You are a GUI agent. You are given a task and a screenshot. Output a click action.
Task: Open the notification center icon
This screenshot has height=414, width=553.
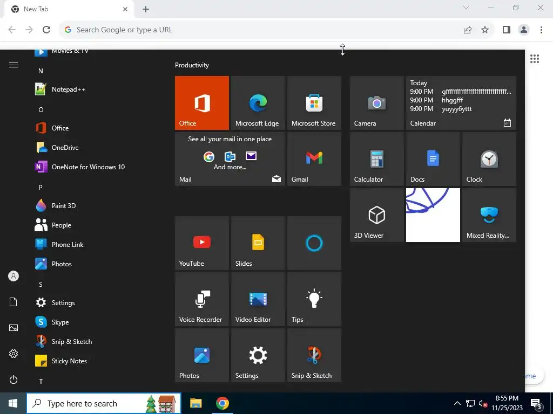(536, 403)
